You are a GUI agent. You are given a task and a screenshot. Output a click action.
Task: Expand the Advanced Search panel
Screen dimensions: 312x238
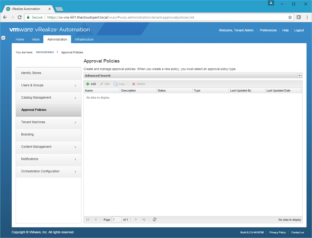(x=299, y=76)
